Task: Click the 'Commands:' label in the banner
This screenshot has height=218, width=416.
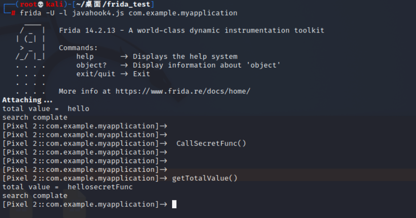Action: coord(78,48)
